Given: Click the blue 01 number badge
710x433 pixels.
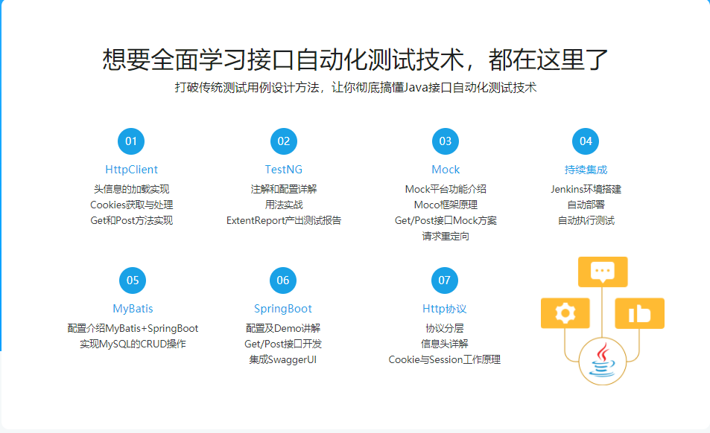Looking at the screenshot, I should pos(131,141).
